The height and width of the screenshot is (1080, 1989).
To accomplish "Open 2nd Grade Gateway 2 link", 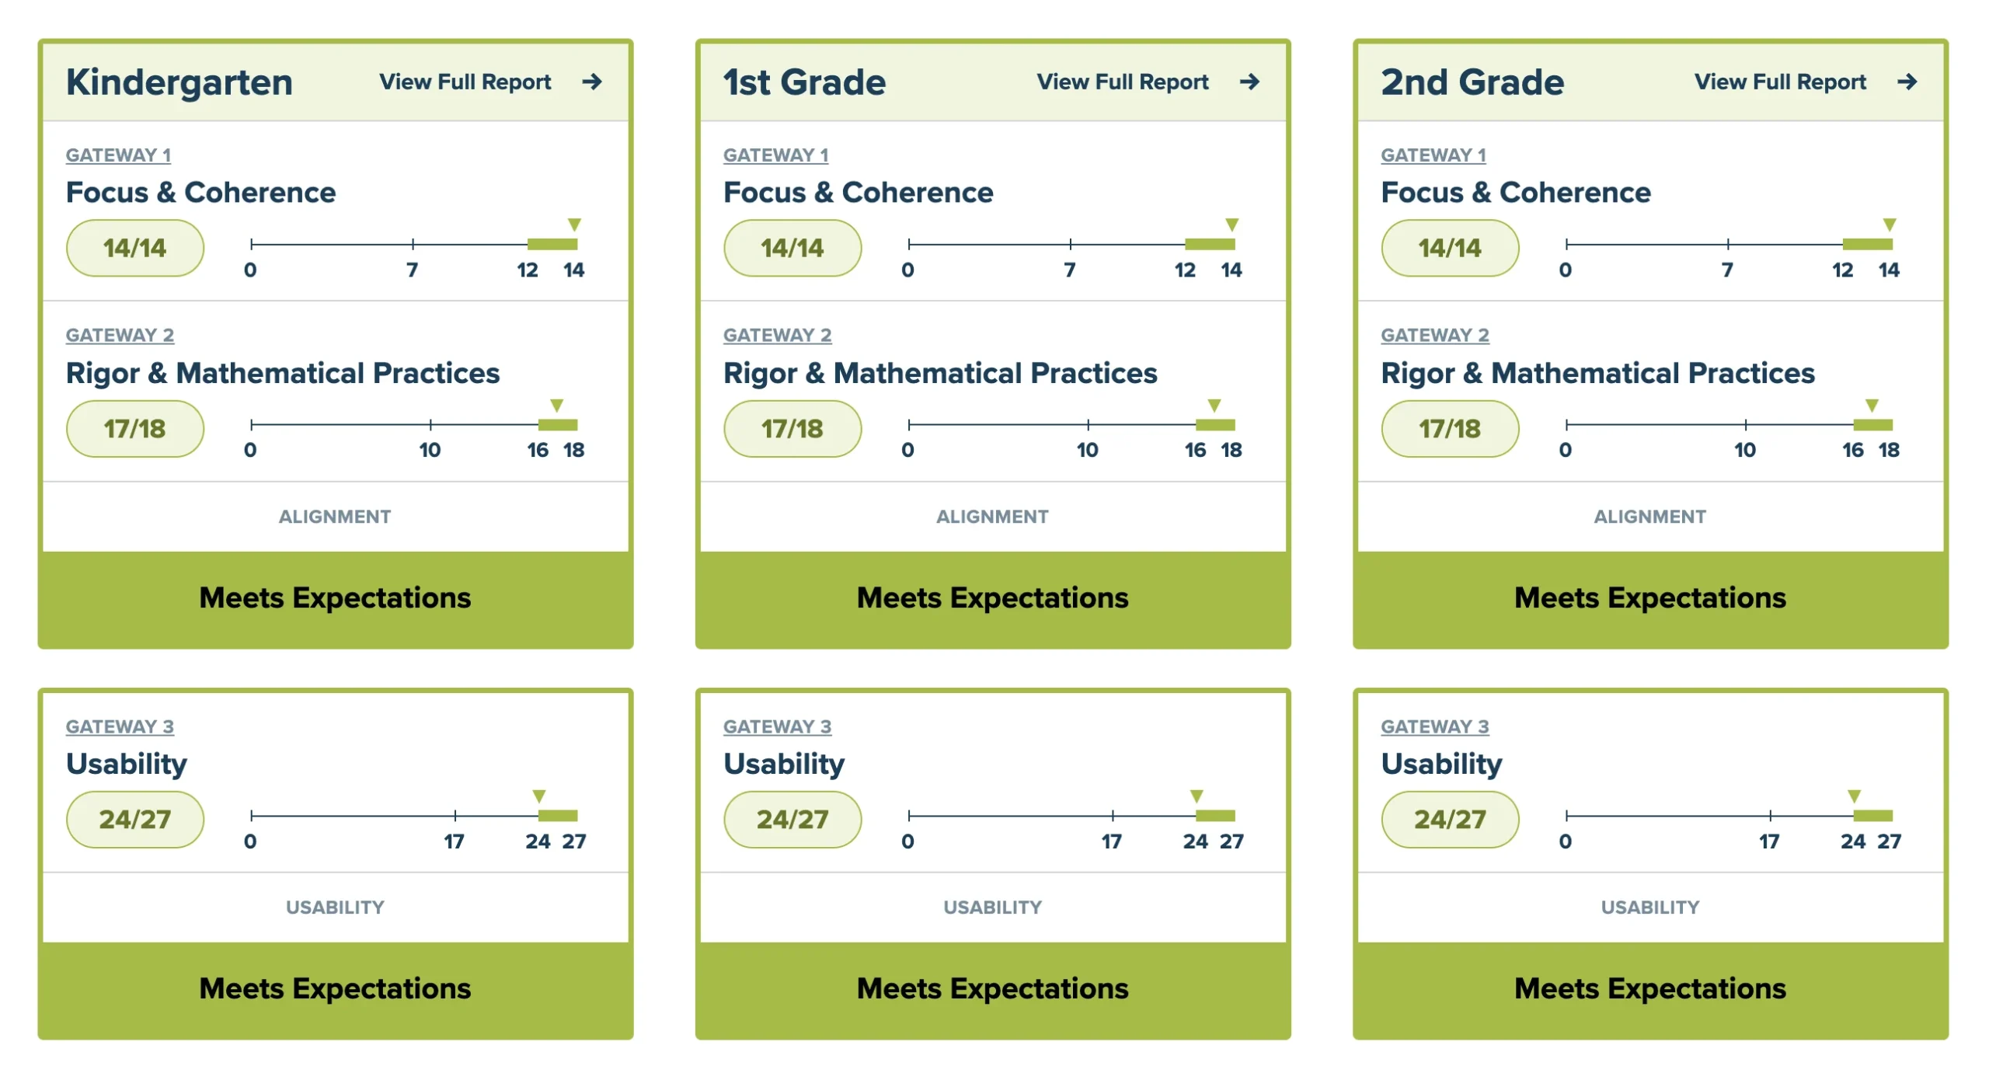I will pyautogui.click(x=1434, y=335).
